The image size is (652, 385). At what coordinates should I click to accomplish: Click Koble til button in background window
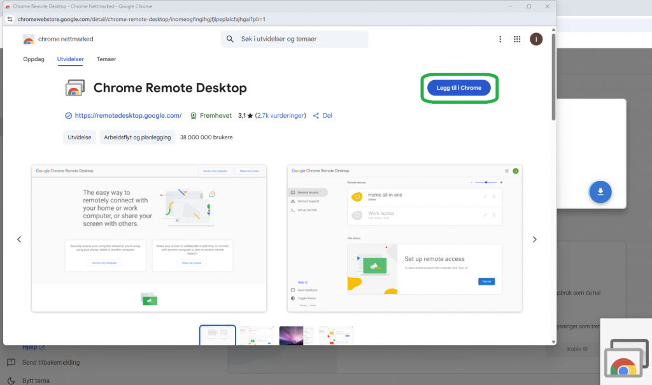pos(577,349)
